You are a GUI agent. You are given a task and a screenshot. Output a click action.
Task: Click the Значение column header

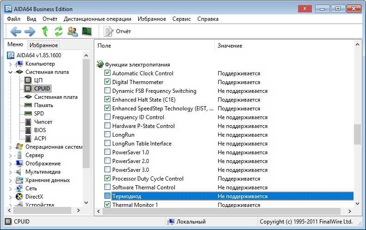coord(284,46)
